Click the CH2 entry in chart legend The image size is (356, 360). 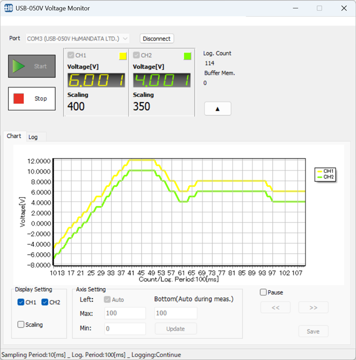325,177
